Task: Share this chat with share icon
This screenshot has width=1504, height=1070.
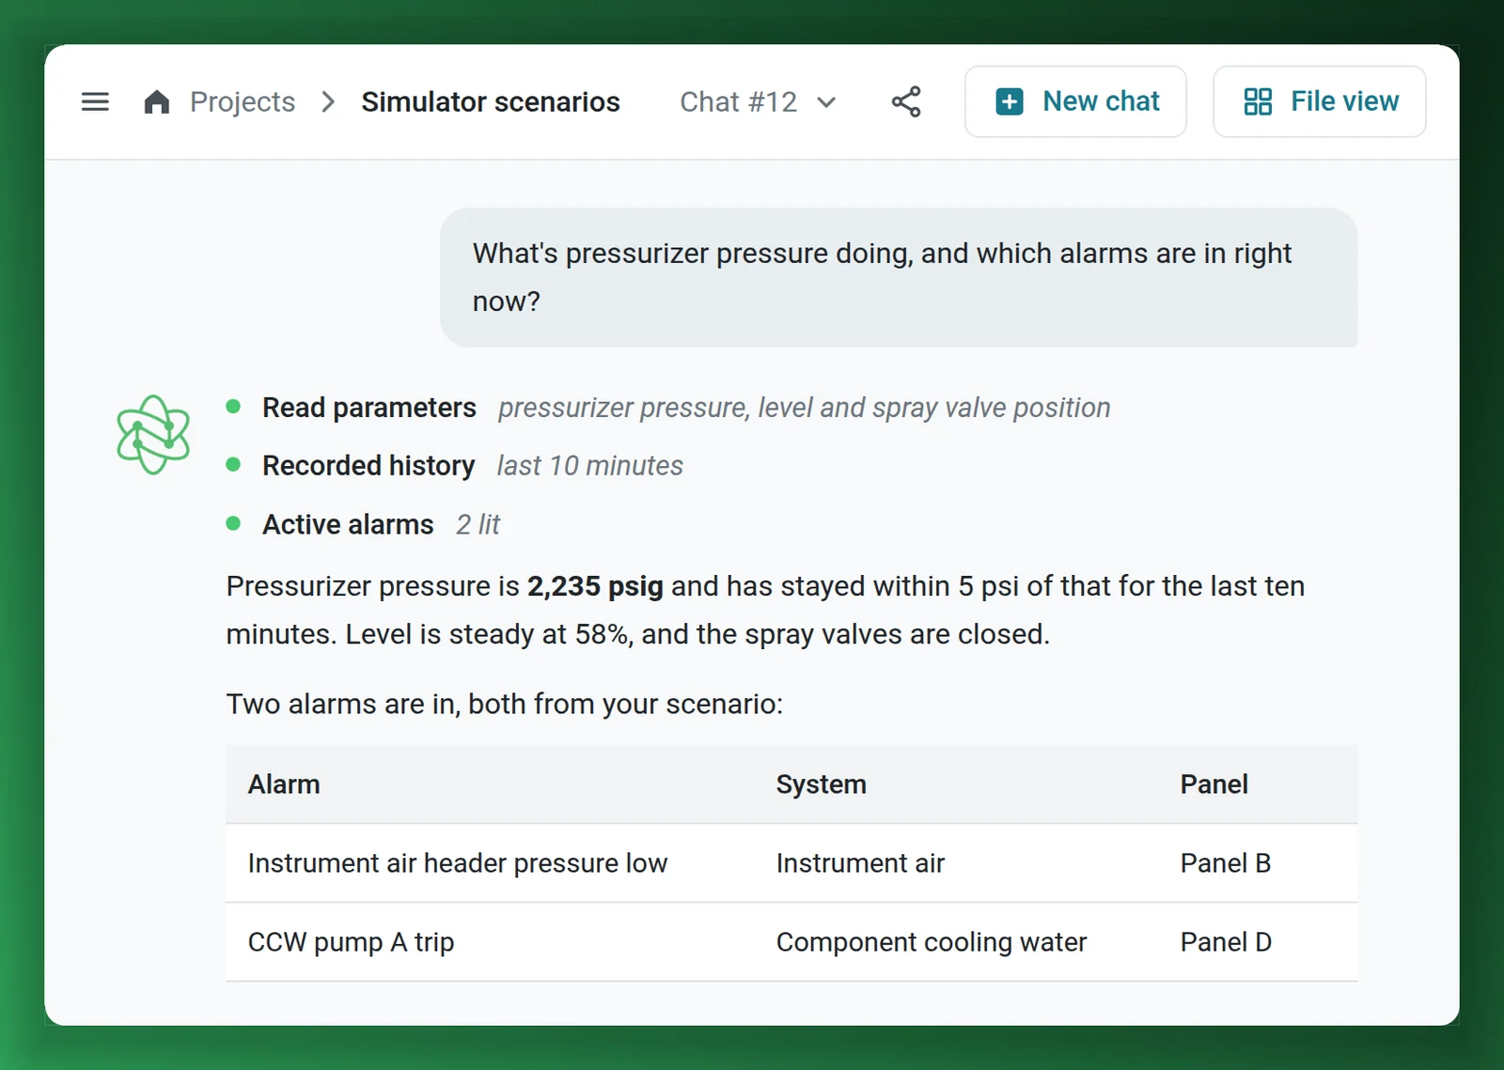Action: pyautogui.click(x=906, y=101)
